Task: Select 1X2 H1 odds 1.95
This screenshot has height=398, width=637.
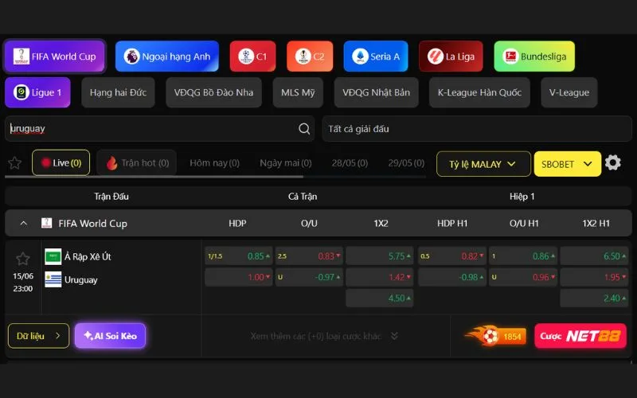Action: (594, 277)
